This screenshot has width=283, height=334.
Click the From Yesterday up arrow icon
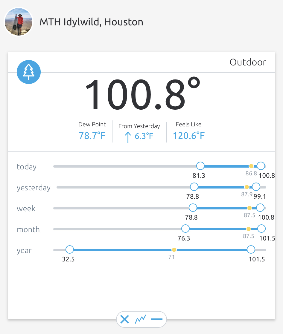point(128,137)
